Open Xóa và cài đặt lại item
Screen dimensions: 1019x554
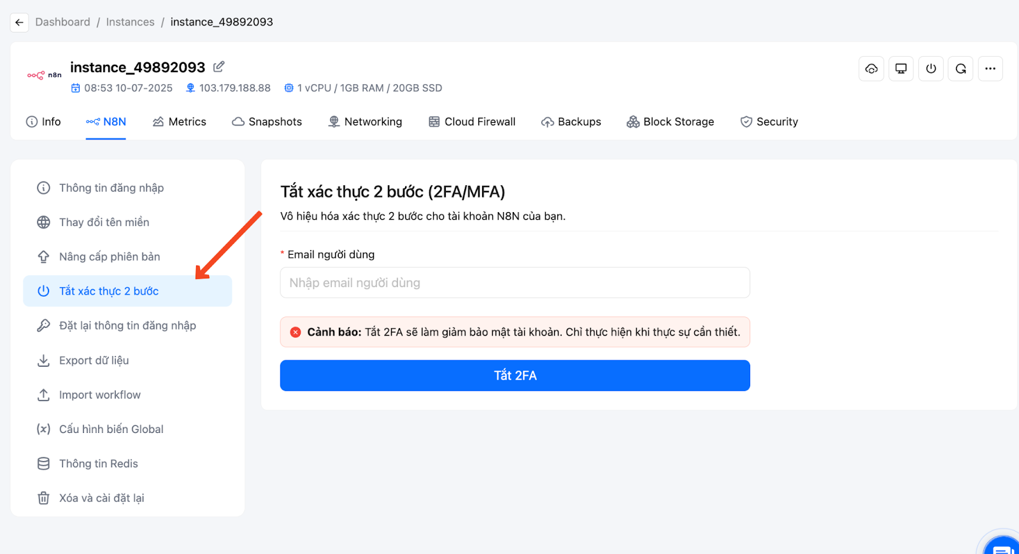coord(127,498)
